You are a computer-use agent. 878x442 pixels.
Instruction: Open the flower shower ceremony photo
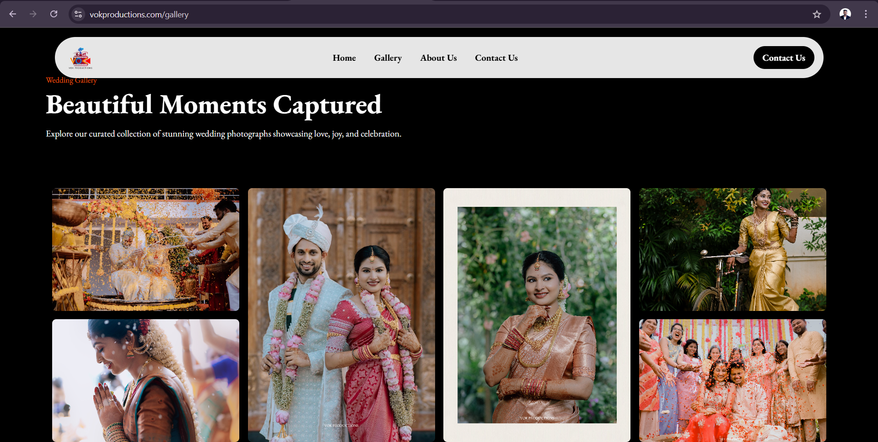(145, 250)
